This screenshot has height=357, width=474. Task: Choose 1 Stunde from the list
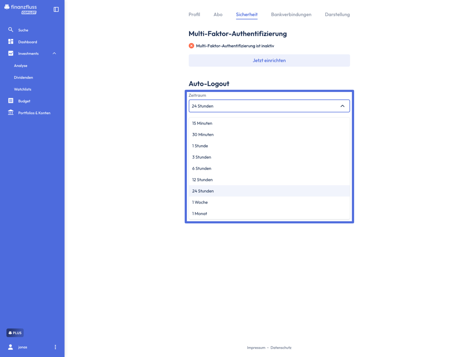pyautogui.click(x=269, y=146)
